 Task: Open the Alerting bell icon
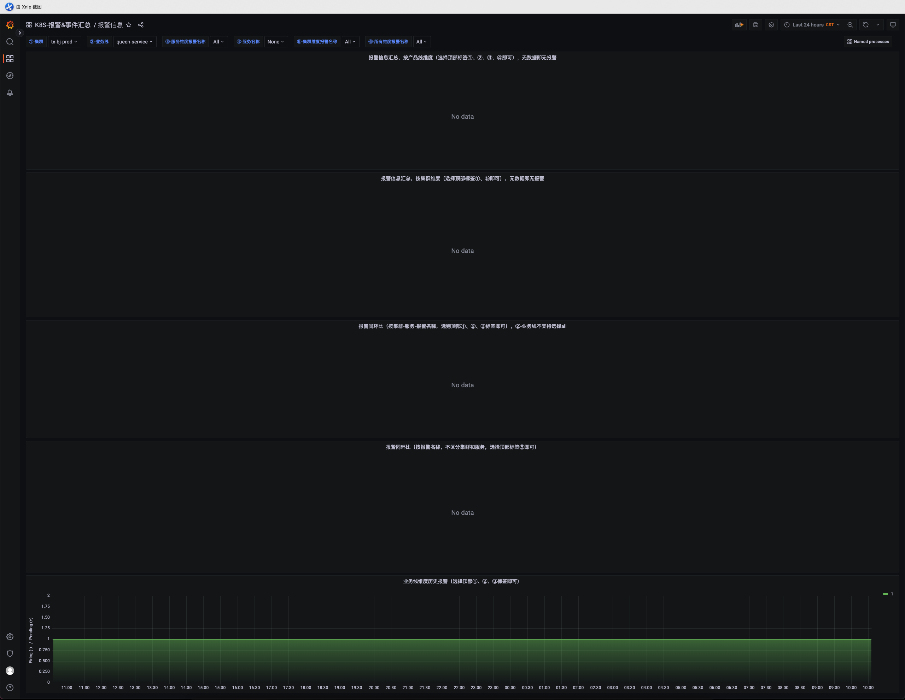pyautogui.click(x=10, y=93)
